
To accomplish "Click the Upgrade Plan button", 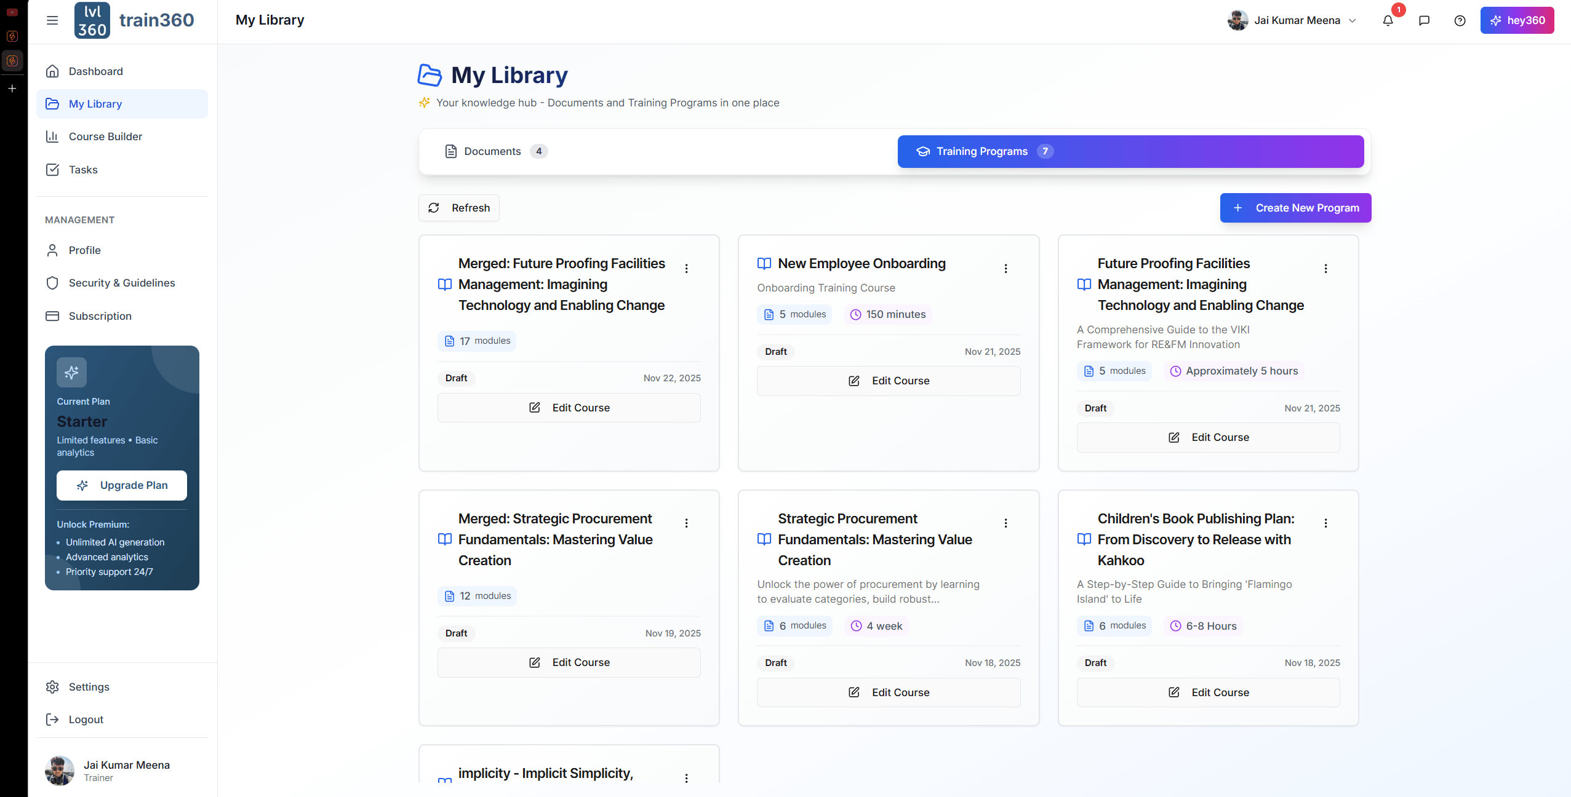I will click(x=122, y=485).
